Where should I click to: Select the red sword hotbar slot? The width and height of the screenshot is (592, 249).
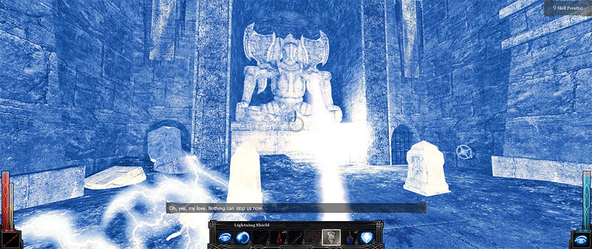click(315, 238)
